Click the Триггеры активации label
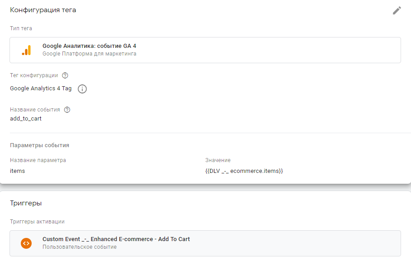 pyautogui.click(x=37, y=221)
